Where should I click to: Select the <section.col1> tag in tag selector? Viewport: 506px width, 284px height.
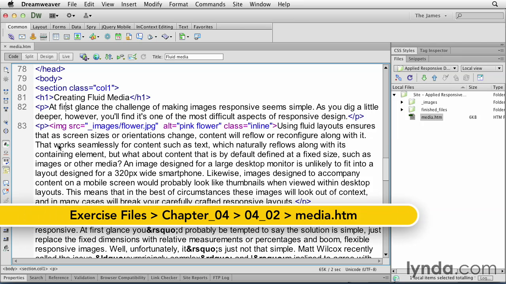click(33, 269)
